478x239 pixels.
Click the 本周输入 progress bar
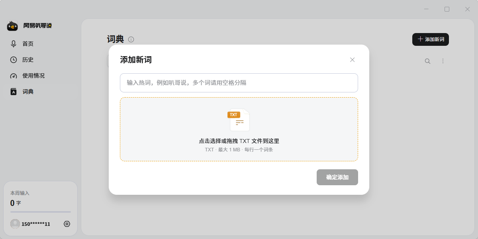41,212
